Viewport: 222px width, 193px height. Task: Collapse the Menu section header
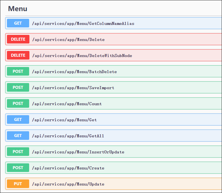17,9
